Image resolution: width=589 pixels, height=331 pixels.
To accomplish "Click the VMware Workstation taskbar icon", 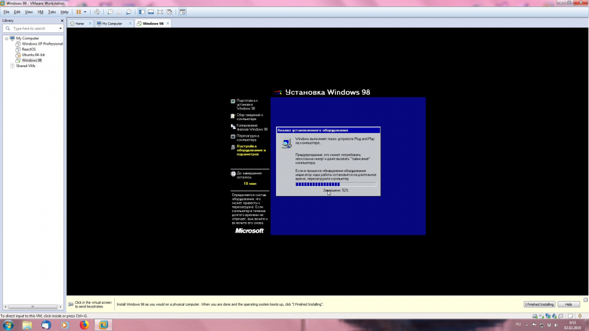I will pos(103,325).
